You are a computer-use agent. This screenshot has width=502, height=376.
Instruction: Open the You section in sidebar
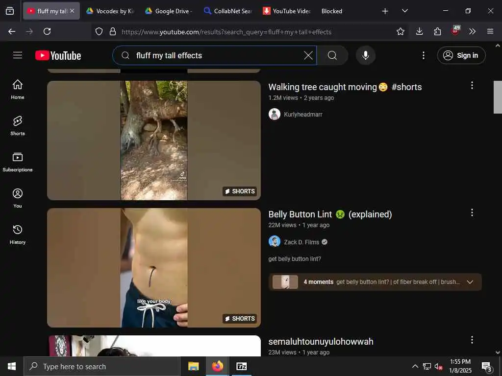pos(18,198)
